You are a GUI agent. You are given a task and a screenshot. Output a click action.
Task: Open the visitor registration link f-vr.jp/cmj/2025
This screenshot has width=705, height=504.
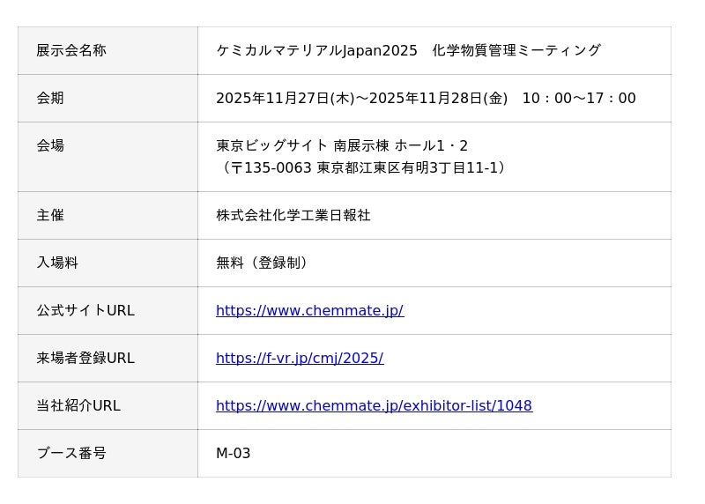point(300,358)
